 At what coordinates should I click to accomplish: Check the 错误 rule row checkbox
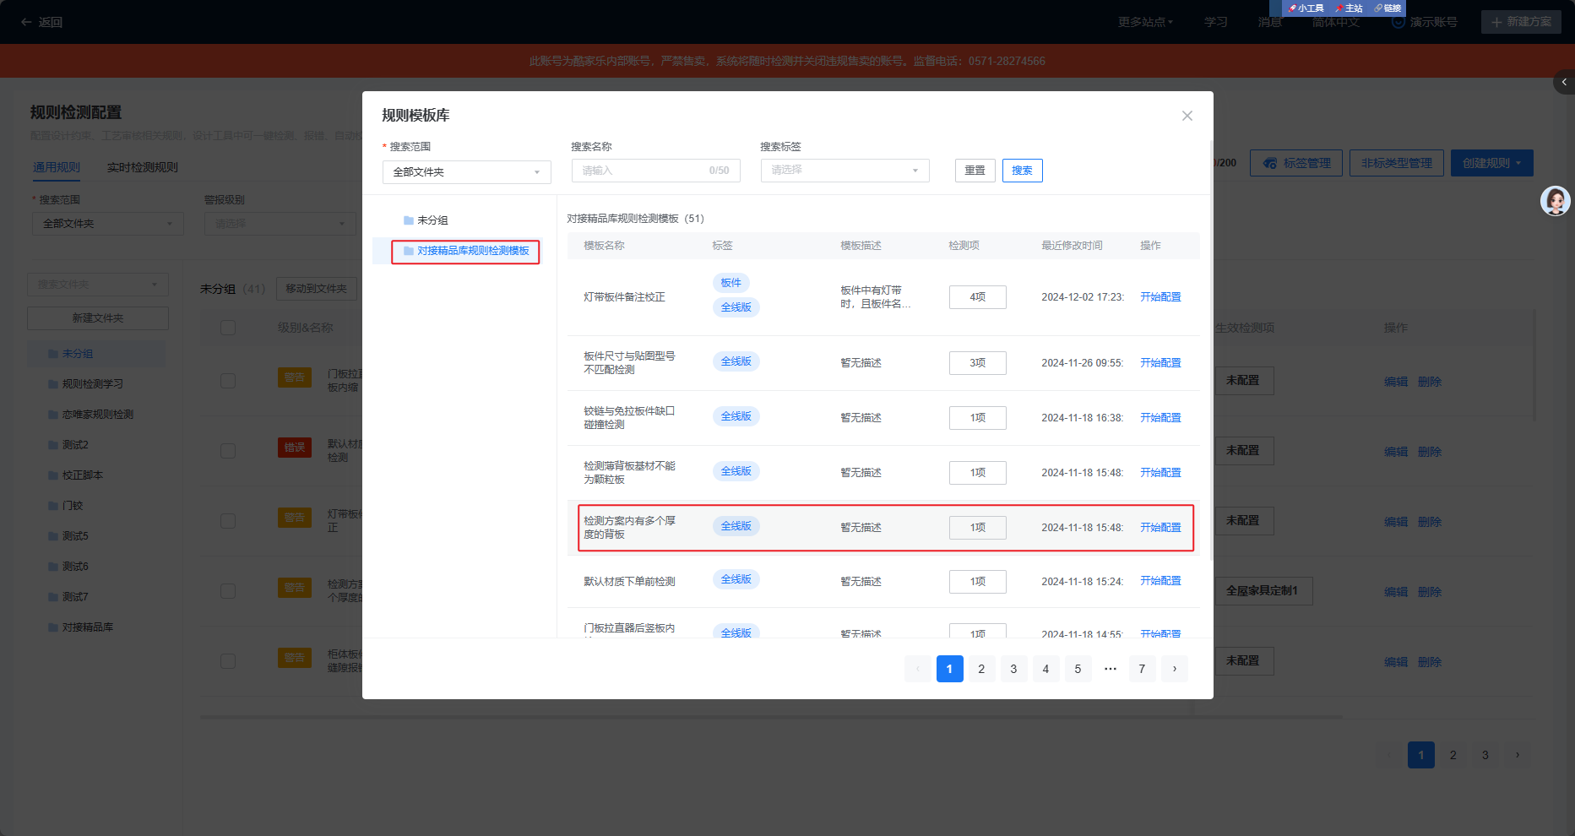point(228,451)
